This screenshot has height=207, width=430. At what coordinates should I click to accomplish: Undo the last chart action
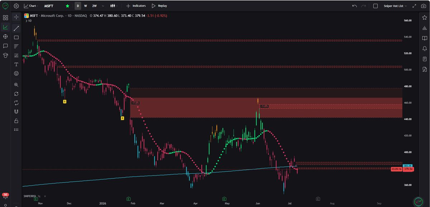[355, 6]
